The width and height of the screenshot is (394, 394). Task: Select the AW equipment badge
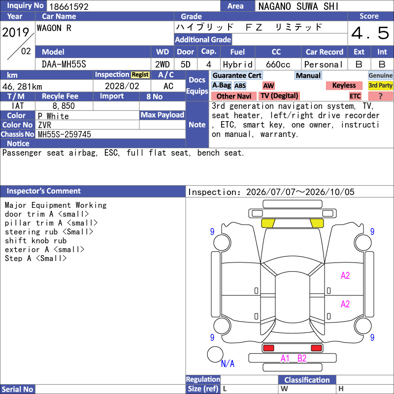pos(268,86)
